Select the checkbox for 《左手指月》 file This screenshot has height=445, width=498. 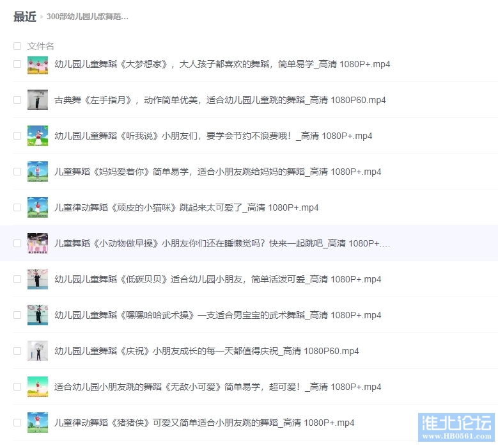click(x=17, y=100)
